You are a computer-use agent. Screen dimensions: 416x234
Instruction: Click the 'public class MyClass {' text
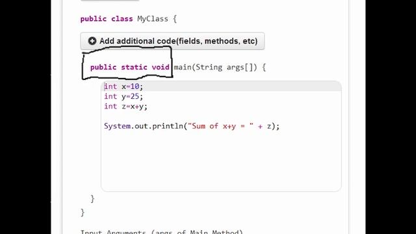point(129,19)
